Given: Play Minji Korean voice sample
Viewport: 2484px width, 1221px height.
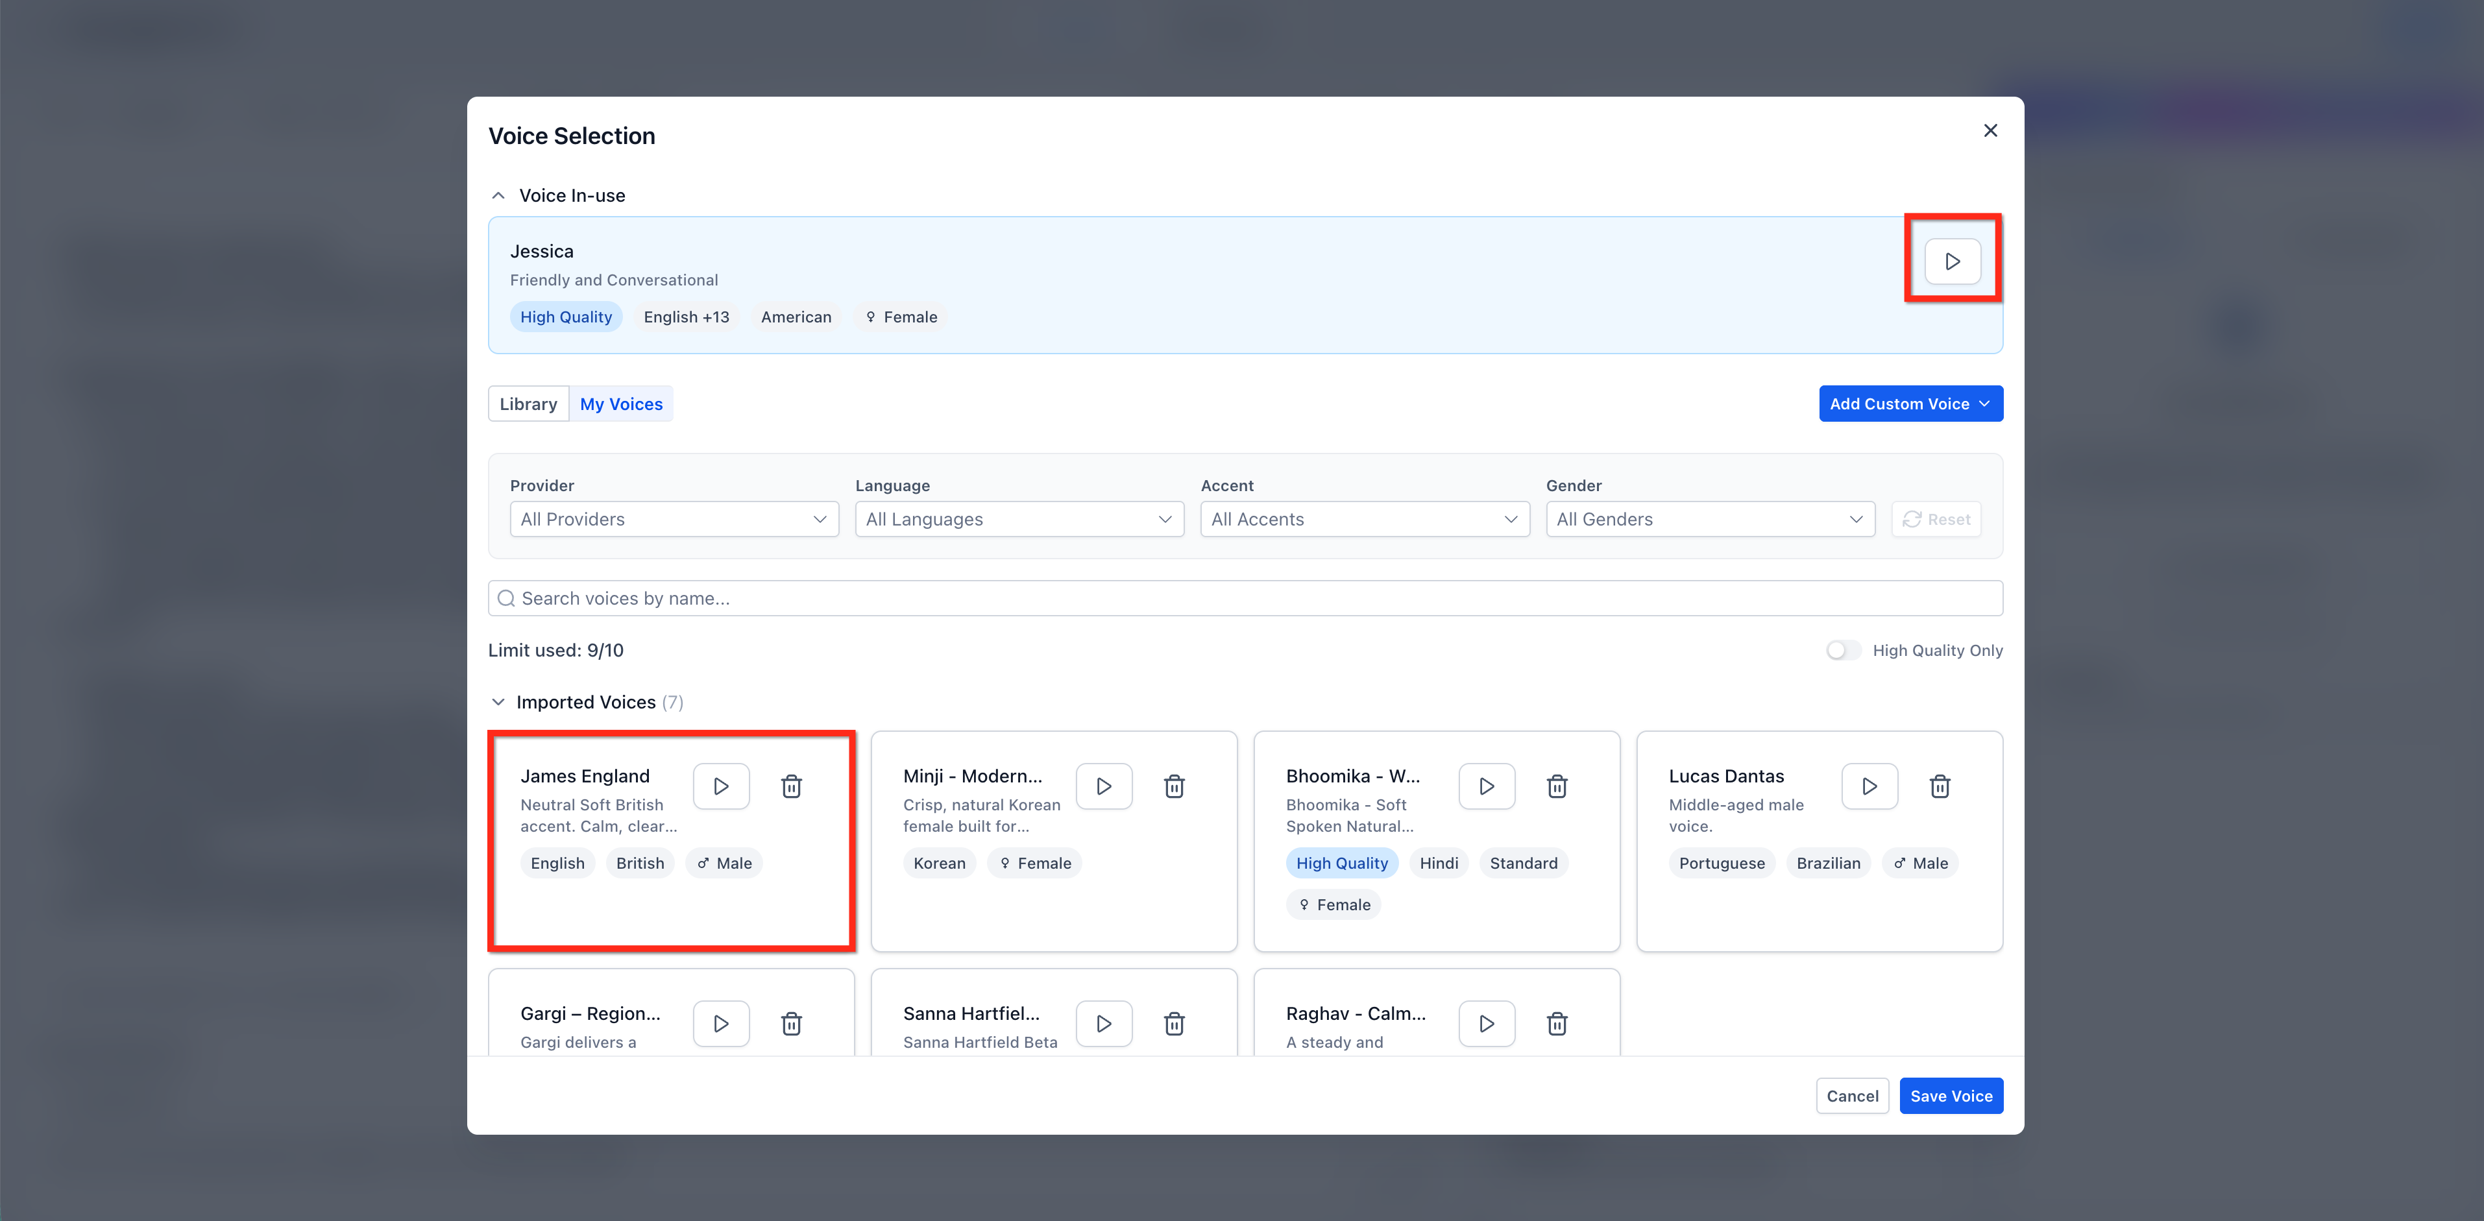Looking at the screenshot, I should coord(1104,786).
